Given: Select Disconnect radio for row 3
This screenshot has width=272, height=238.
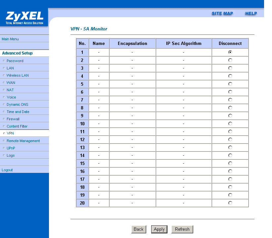Looking at the screenshot, I should tap(230, 68).
